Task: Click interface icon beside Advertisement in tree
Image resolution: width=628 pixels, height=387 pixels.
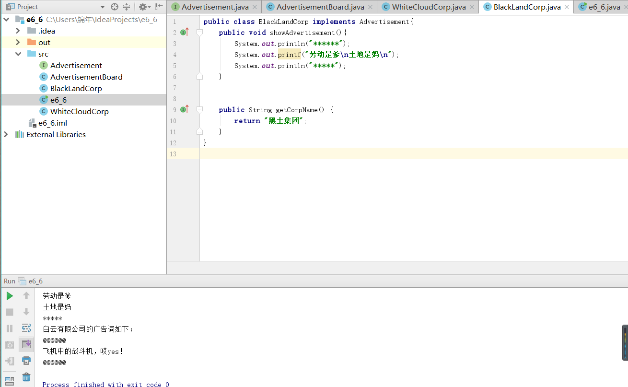Action: (44, 65)
